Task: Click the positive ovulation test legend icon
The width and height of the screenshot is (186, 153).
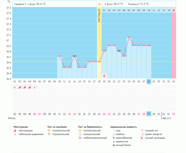Action: click(49, 131)
